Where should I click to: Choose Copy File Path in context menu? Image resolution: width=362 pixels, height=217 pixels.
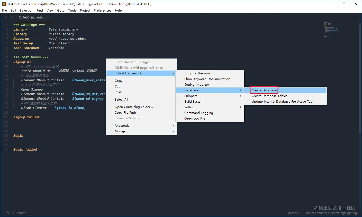[141, 113]
